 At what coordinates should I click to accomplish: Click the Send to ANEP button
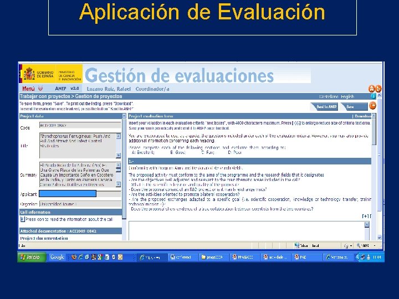(x=324, y=107)
